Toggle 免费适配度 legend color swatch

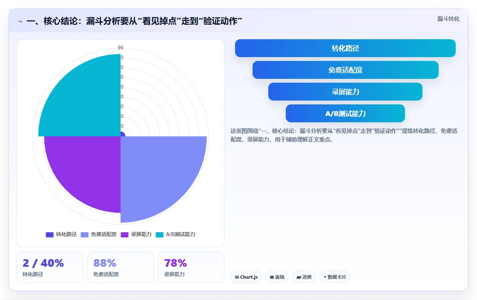click(x=85, y=234)
